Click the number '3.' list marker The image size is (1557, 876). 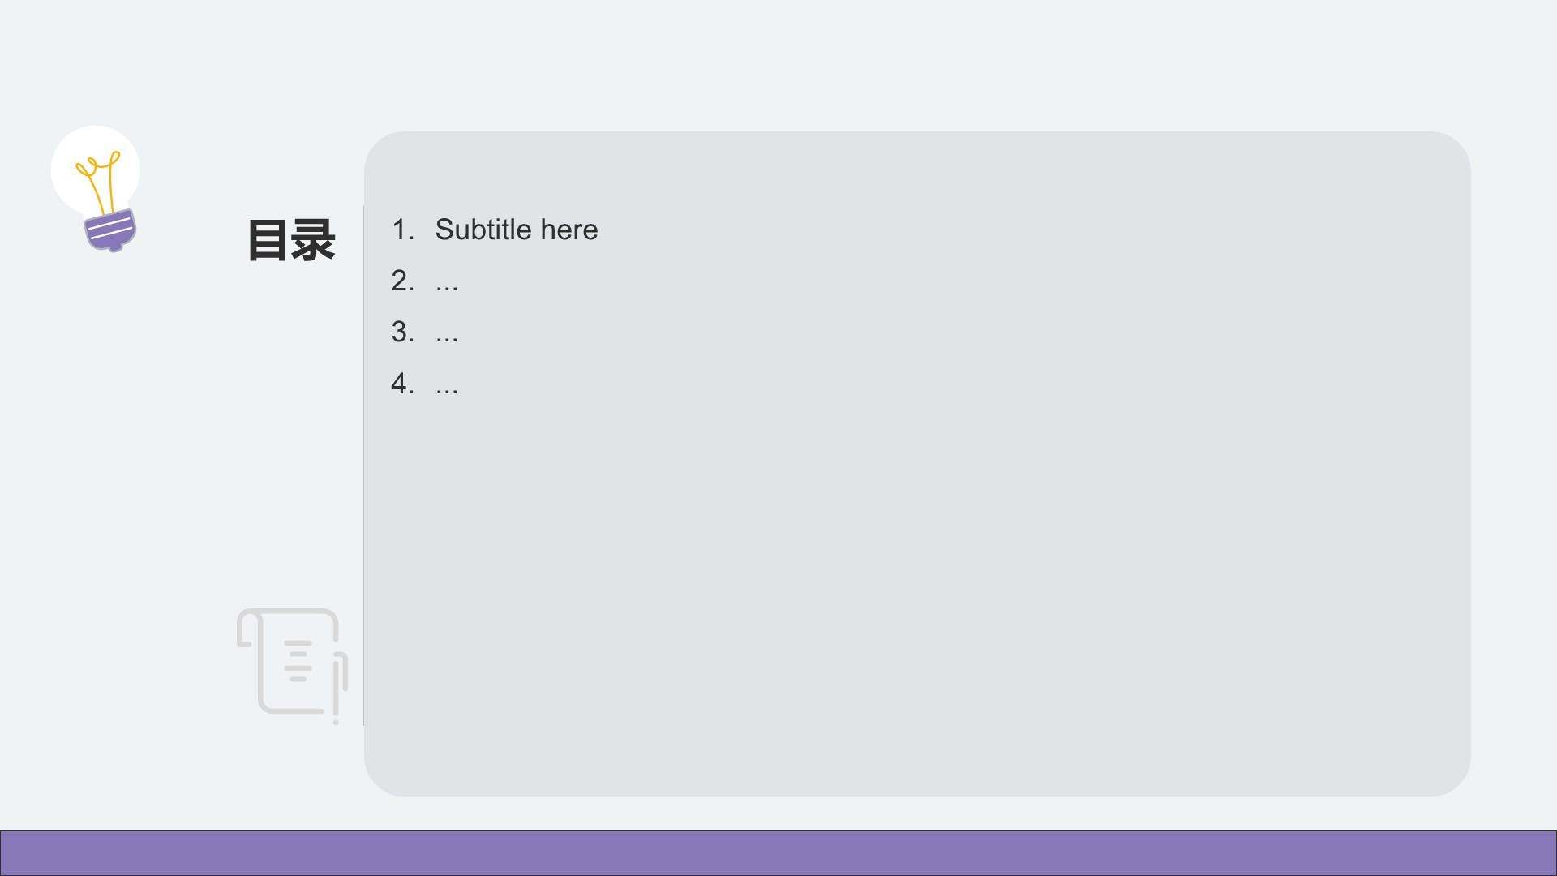point(402,332)
